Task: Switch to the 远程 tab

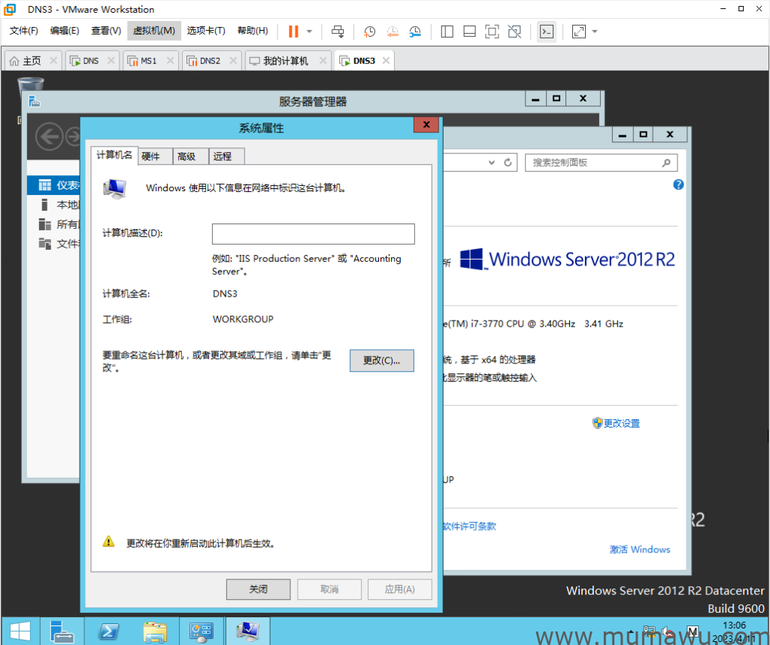Action: point(223,156)
